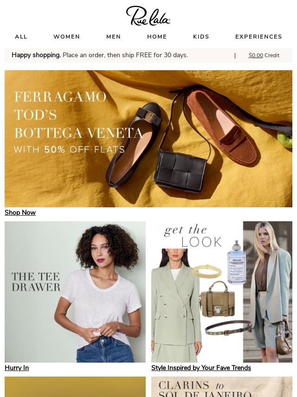Open the Clarins to Sol de Janeiro tile

point(222,387)
